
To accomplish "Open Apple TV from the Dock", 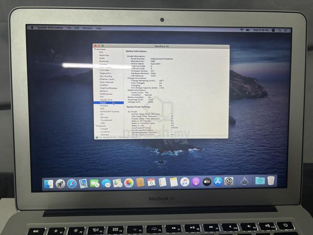I will pyautogui.click(x=207, y=182).
